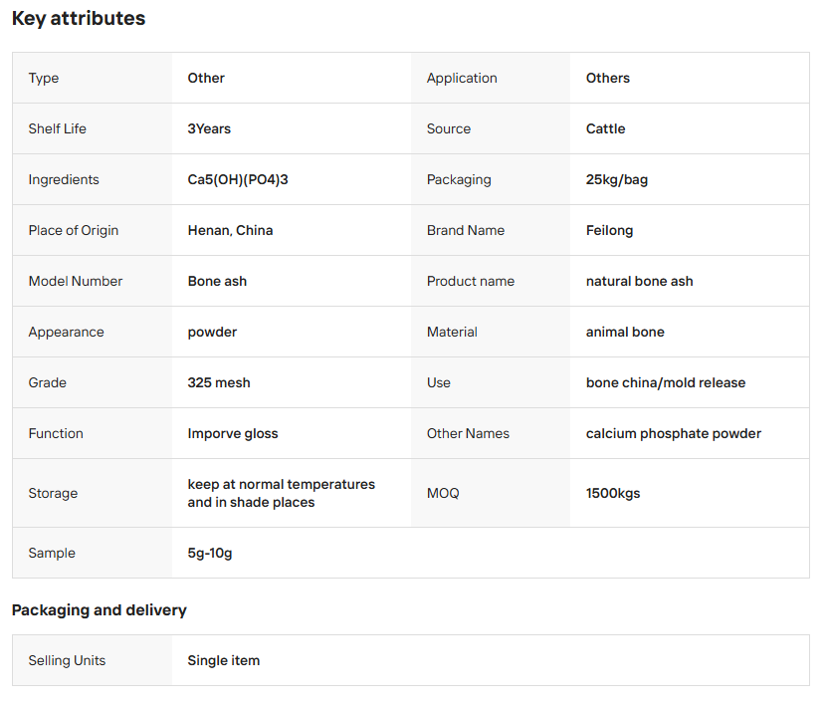The image size is (830, 704).
Task: Click the powder appearance value
Action: tap(212, 332)
